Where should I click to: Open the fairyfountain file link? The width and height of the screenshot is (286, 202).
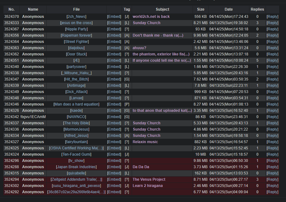coord(77,142)
